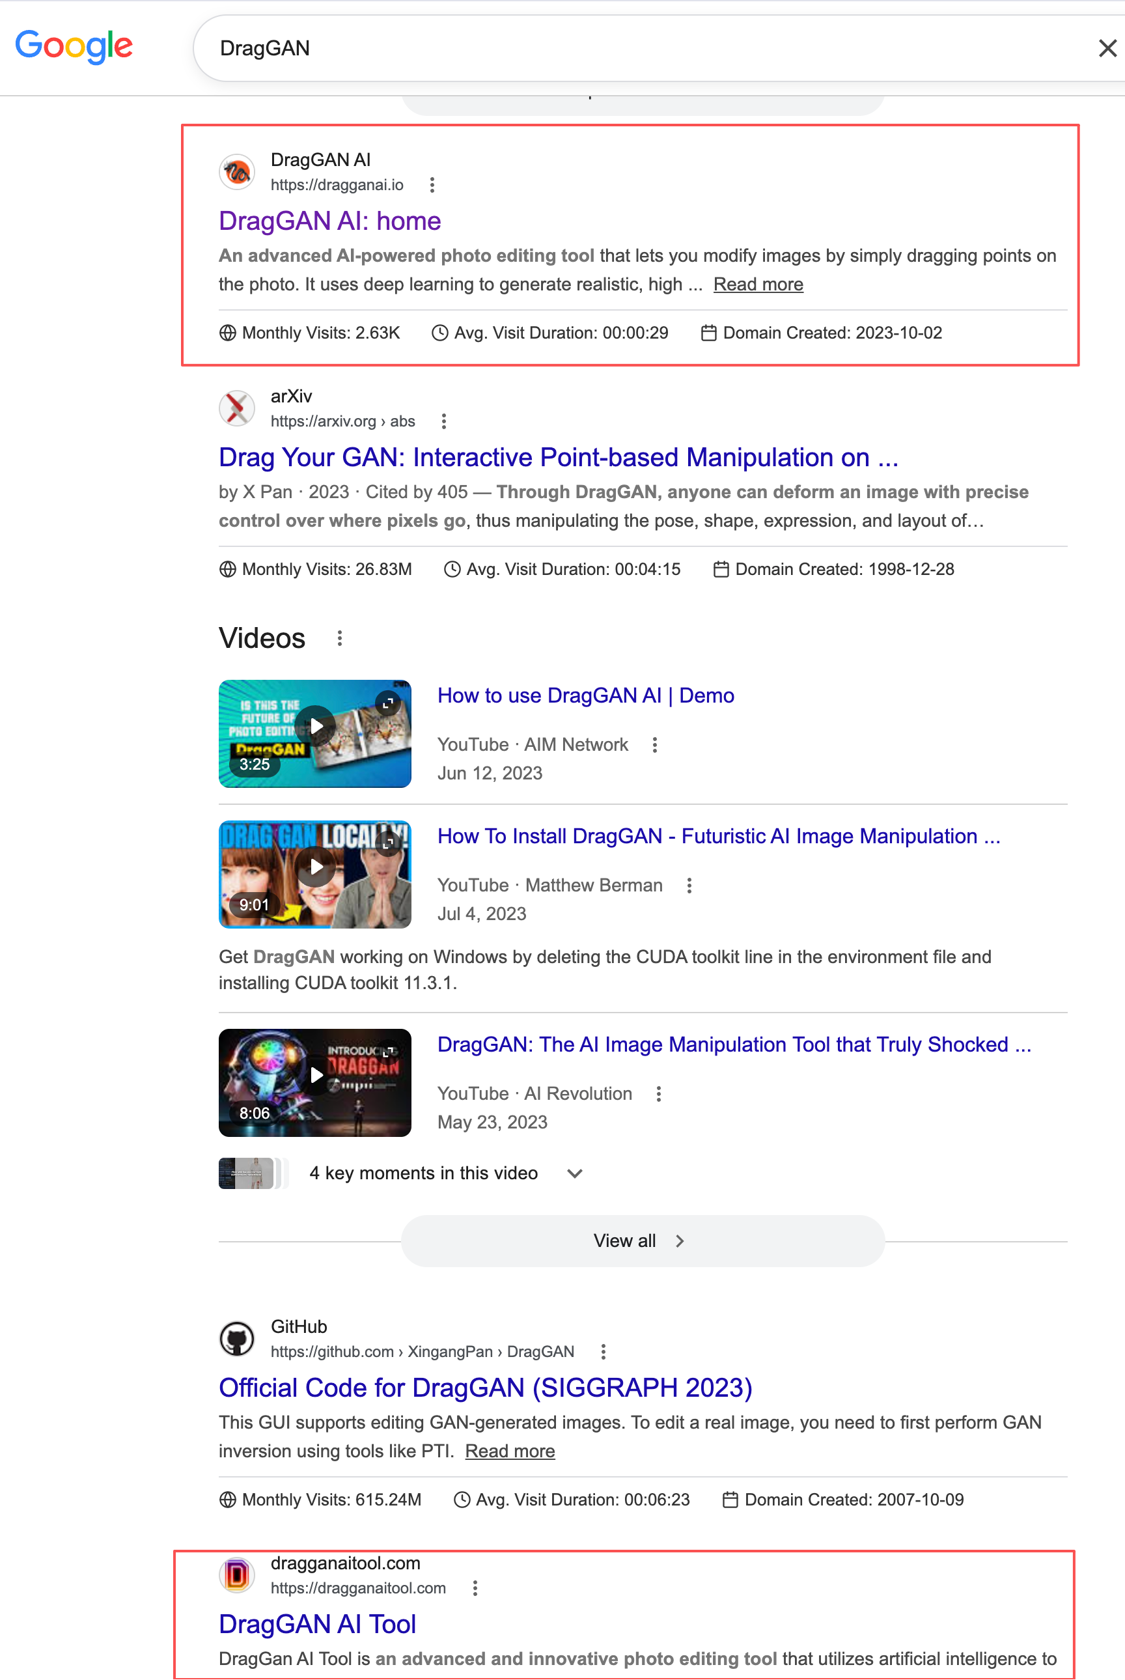Open the Videos section three-dot menu
The width and height of the screenshot is (1125, 1680).
(x=339, y=638)
